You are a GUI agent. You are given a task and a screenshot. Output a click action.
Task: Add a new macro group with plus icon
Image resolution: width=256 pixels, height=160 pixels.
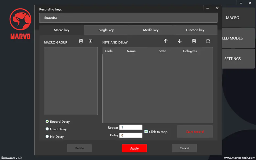click(x=90, y=41)
